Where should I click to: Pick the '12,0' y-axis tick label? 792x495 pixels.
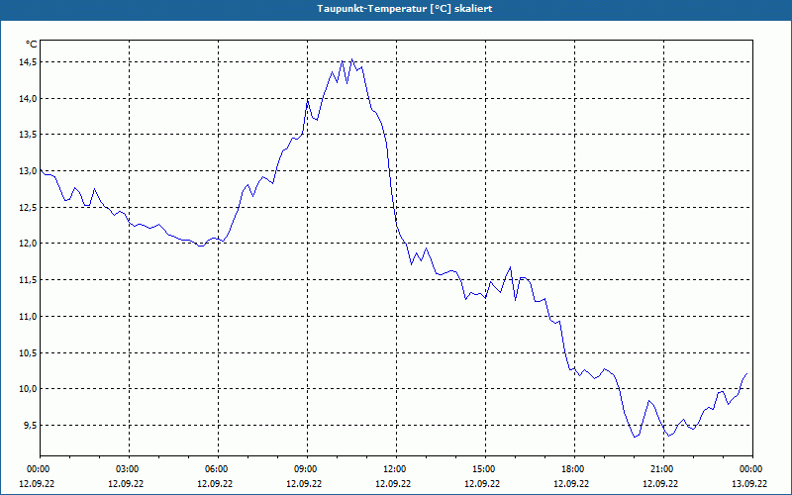coord(28,244)
